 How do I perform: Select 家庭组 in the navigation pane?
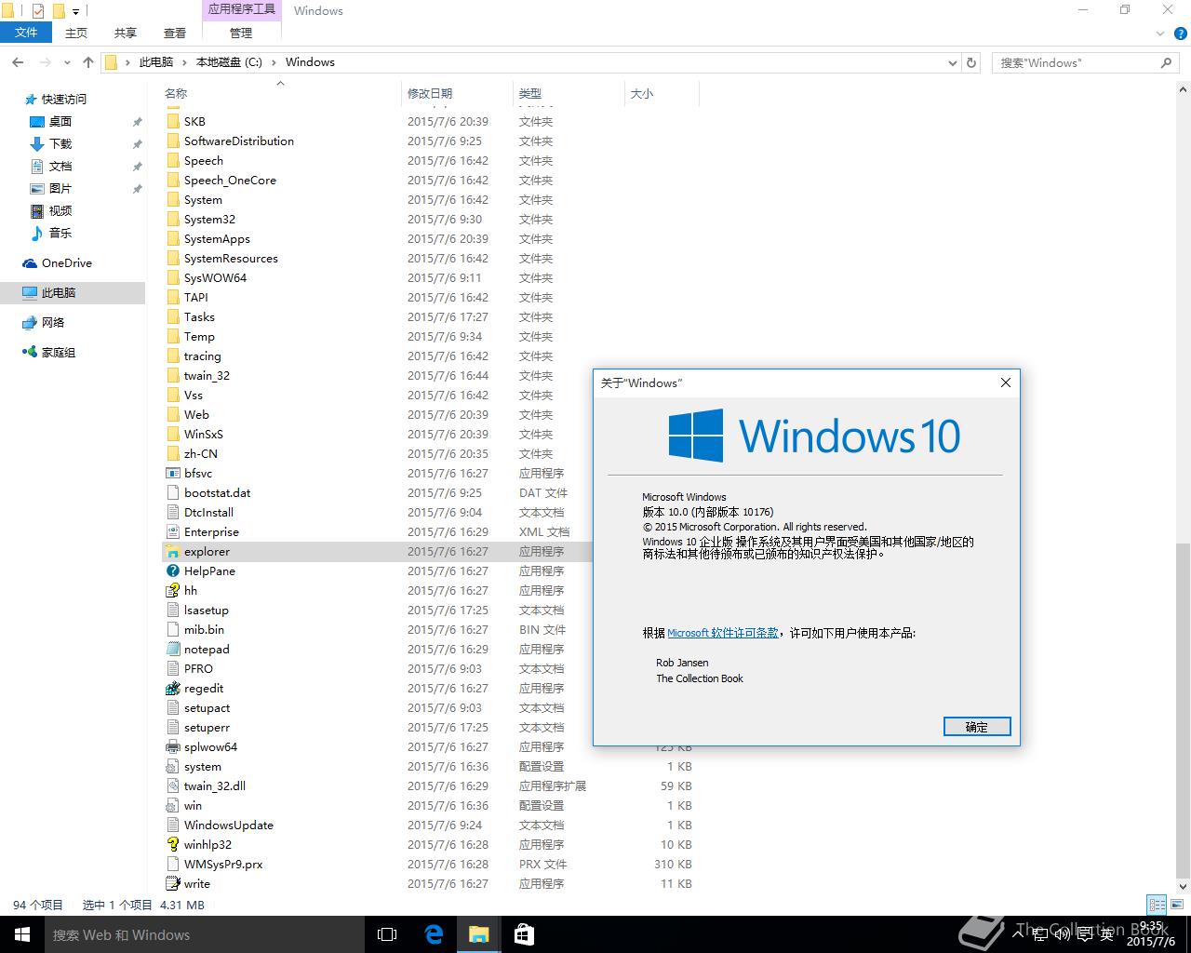pyautogui.click(x=59, y=353)
